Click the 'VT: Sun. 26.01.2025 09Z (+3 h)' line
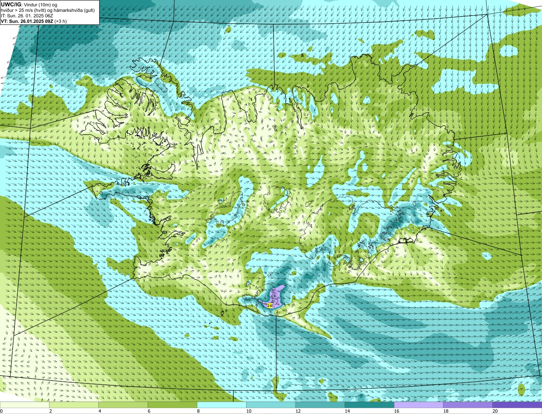 34,21
